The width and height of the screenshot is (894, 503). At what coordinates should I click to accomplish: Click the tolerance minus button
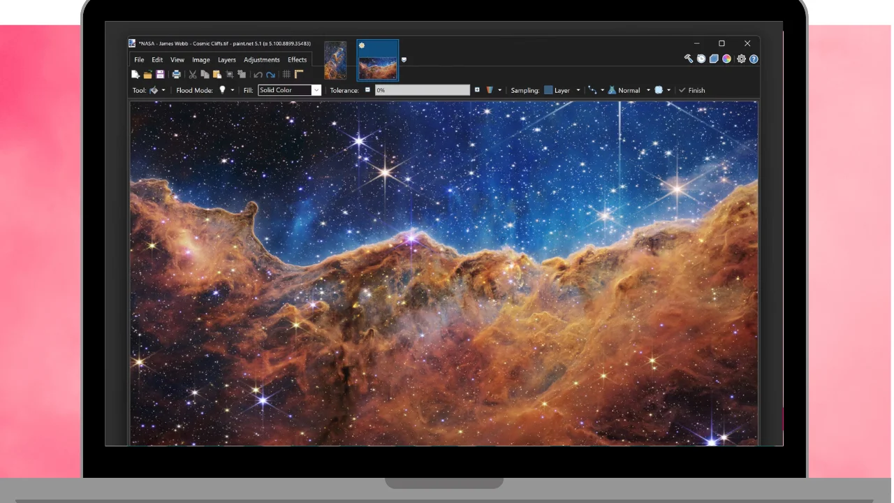coord(367,89)
